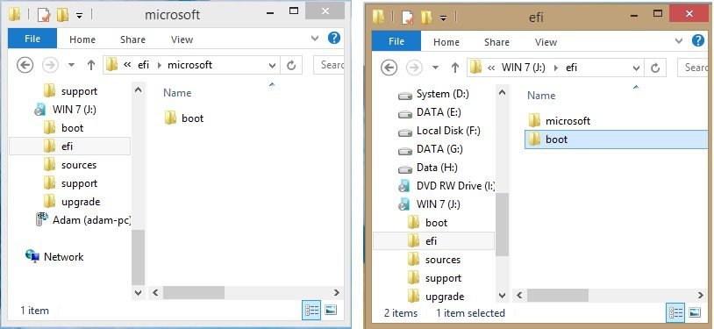Click navigation pane scroll up arrow in efi window
This screenshot has height=329, width=714.
click(x=503, y=93)
